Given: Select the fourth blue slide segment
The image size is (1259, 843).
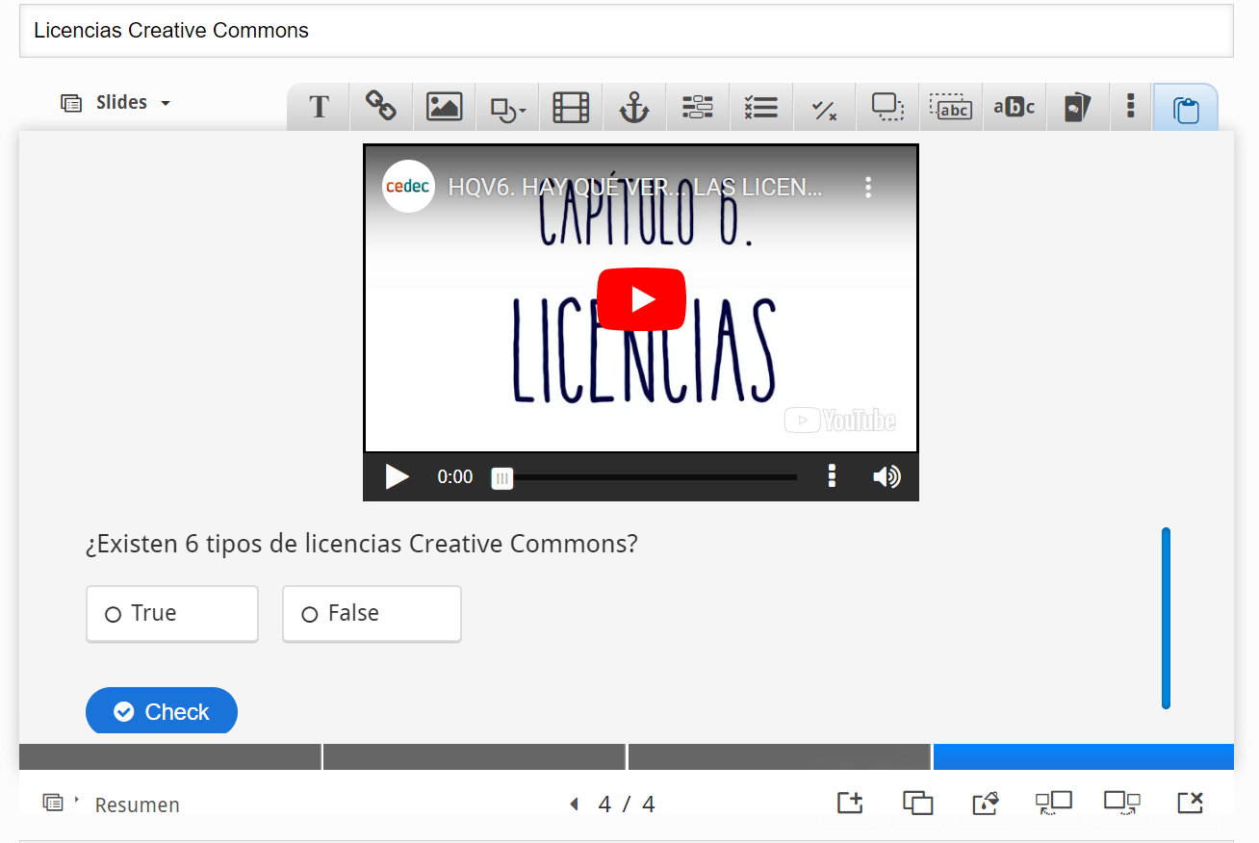Looking at the screenshot, I should [1084, 756].
